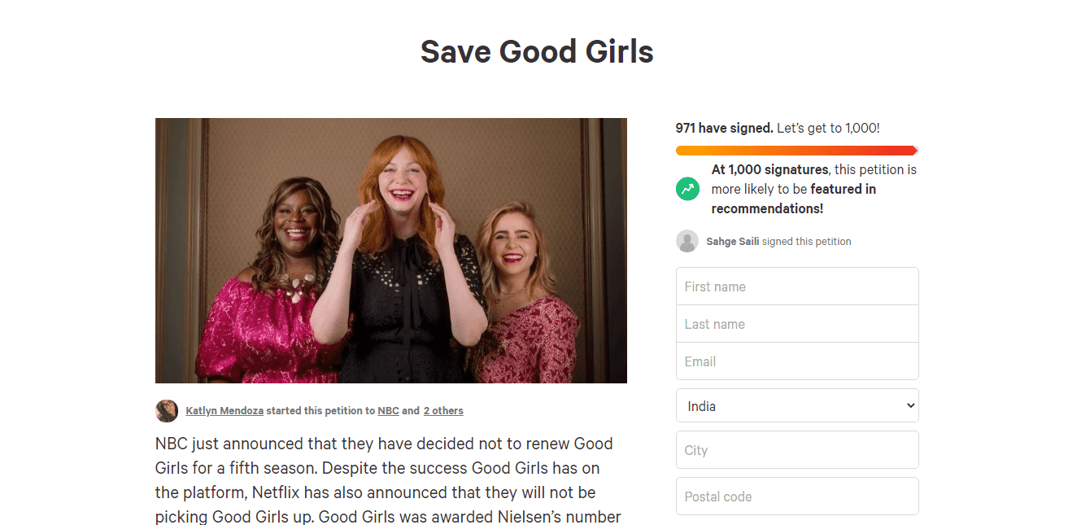This screenshot has height=525, width=1081.
Task: Click the "971 have signed" count
Action: (724, 129)
